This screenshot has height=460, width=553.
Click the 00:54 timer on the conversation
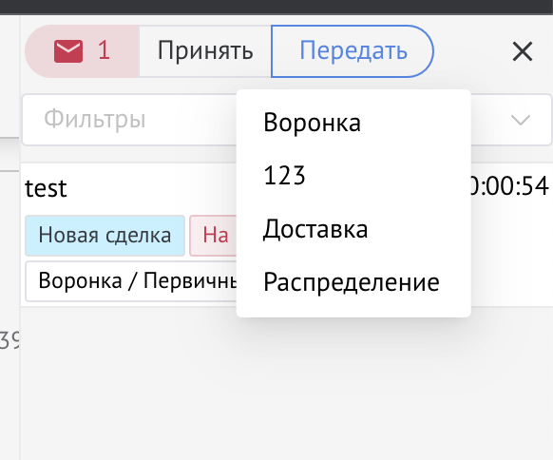(x=509, y=186)
